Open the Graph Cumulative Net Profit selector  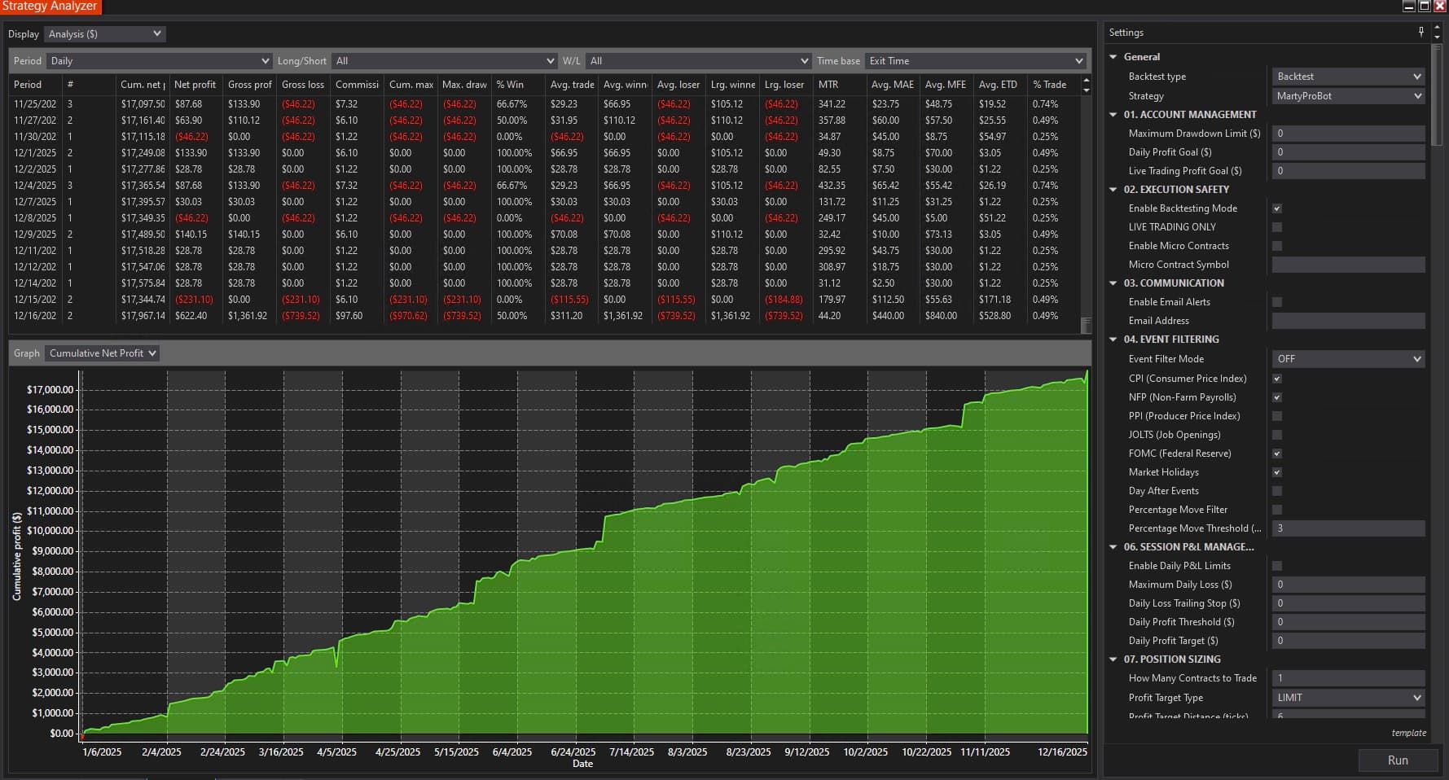(x=102, y=353)
